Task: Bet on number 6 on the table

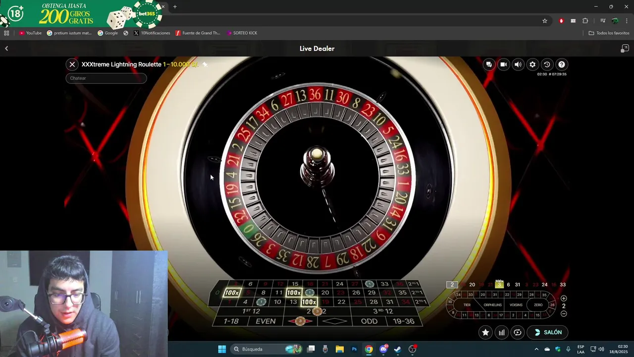Action: click(x=250, y=284)
